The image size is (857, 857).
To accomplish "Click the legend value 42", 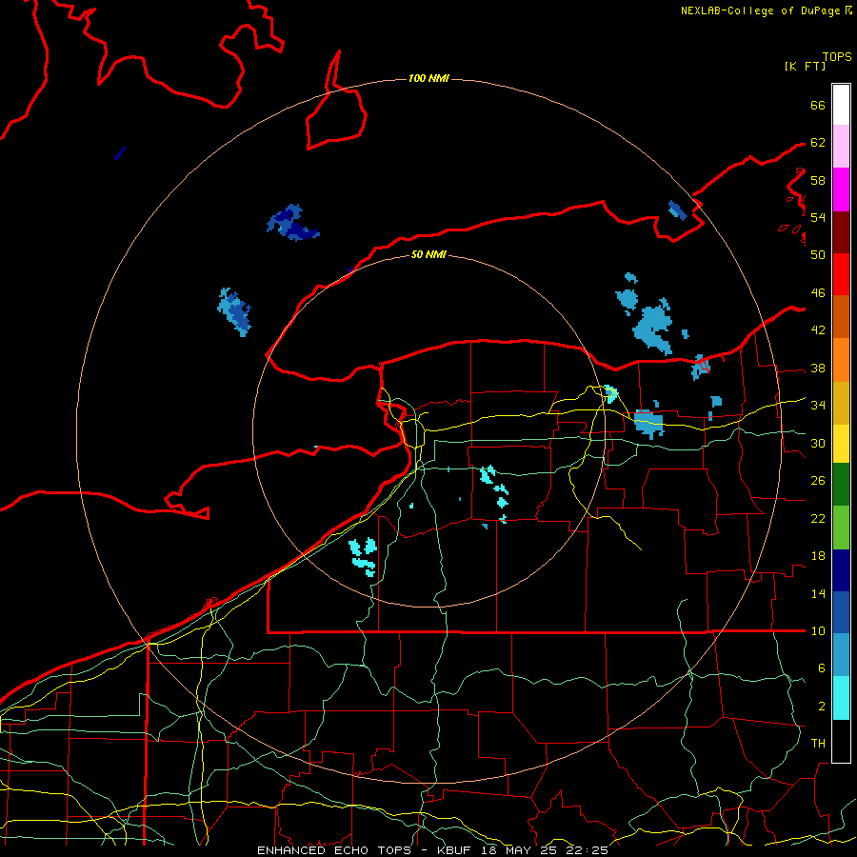I will pyautogui.click(x=818, y=330).
